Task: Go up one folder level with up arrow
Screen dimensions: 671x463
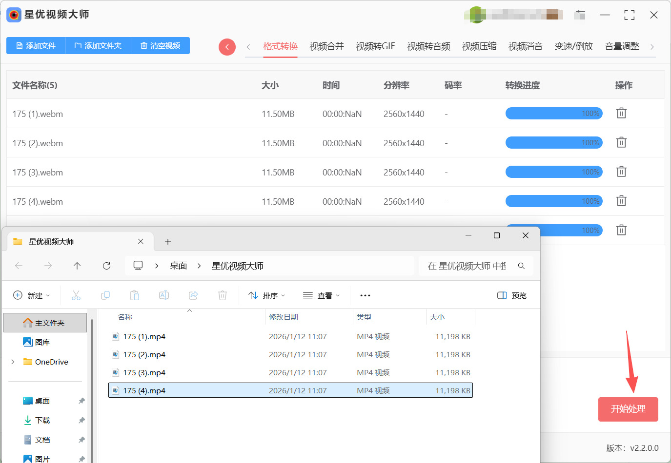Action: coord(77,266)
